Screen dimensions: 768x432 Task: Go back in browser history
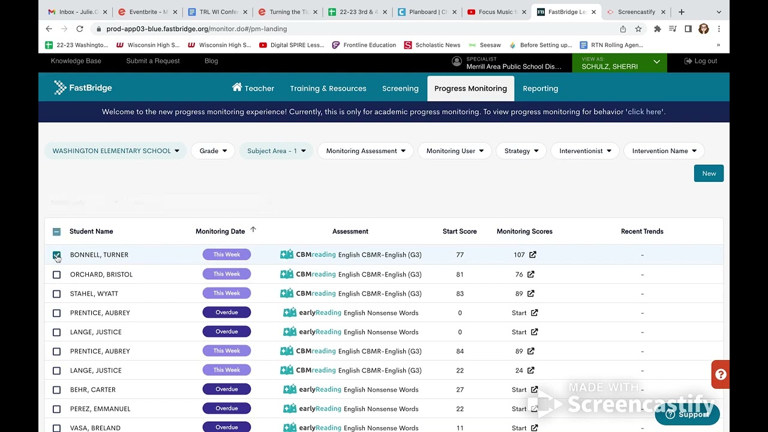(49, 29)
